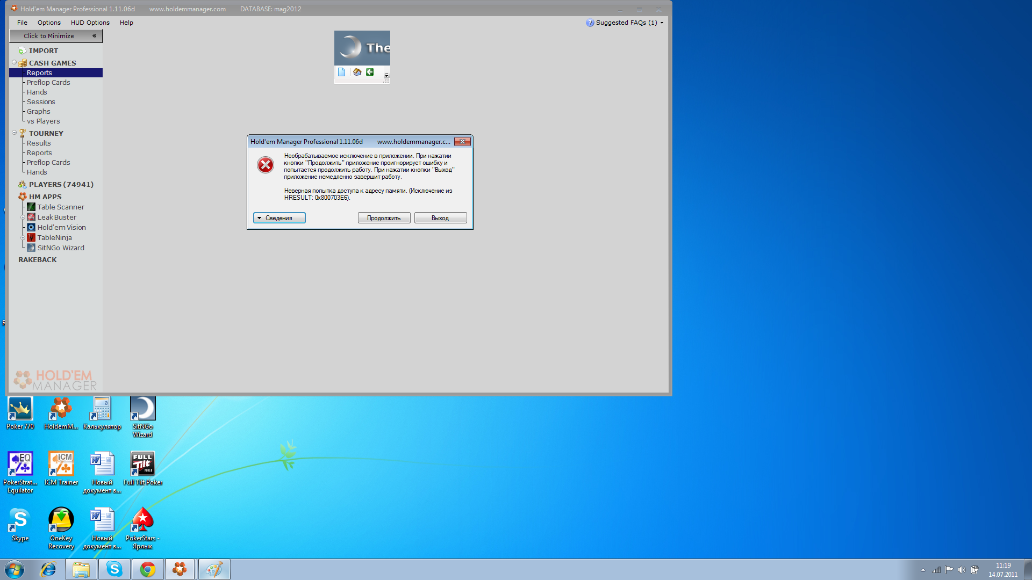Open the HUD Options menu

click(x=90, y=23)
